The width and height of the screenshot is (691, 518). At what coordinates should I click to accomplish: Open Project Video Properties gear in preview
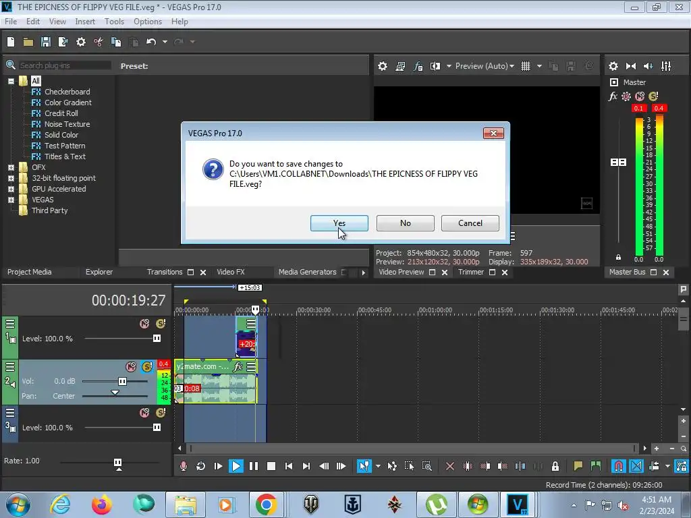[x=383, y=66]
